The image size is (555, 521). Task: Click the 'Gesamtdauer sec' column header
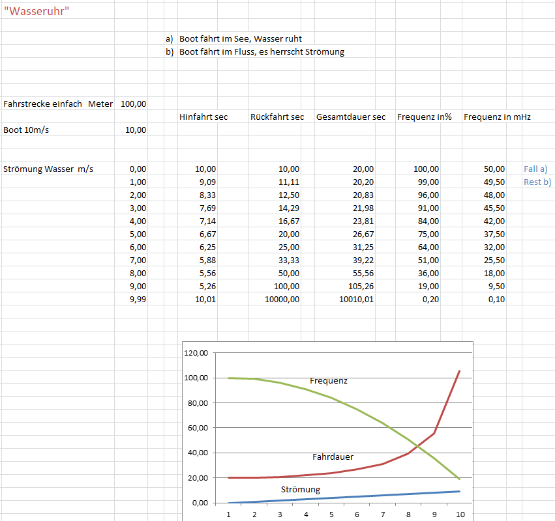pos(351,117)
